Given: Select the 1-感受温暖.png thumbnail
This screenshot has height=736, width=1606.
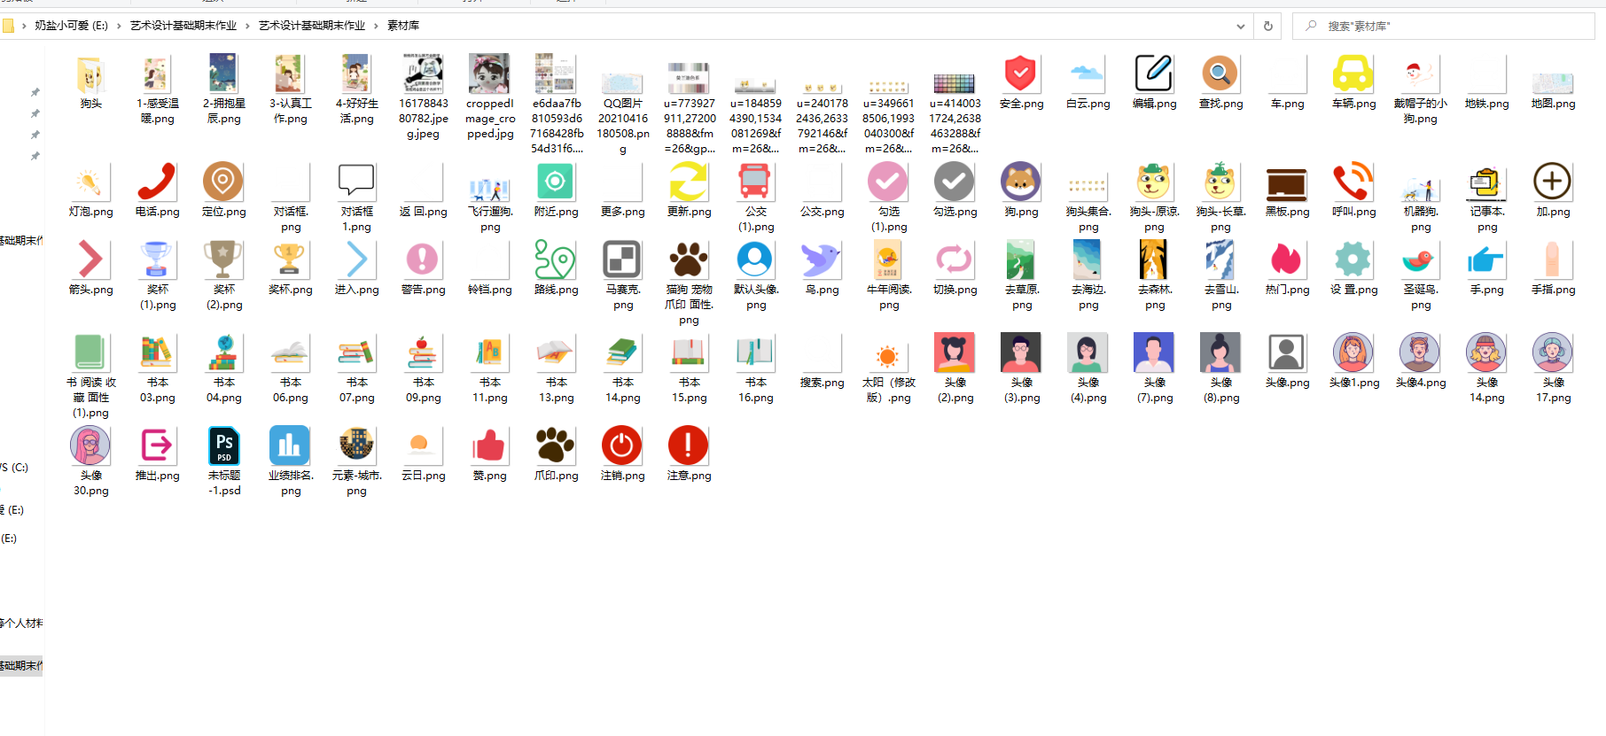Looking at the screenshot, I should [x=157, y=74].
